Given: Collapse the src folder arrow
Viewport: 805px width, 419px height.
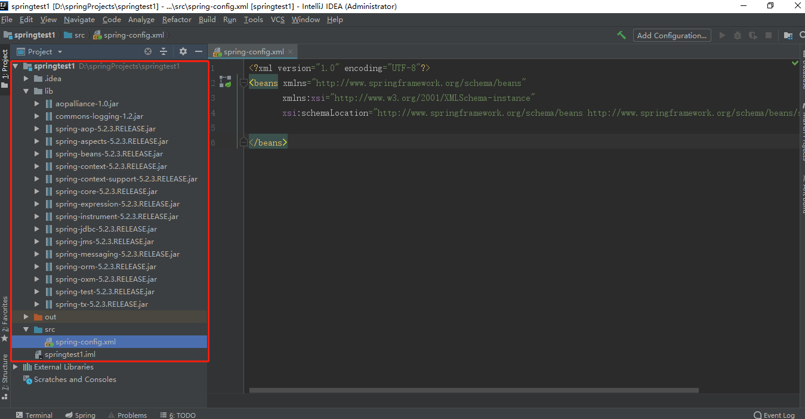Looking at the screenshot, I should tap(26, 329).
